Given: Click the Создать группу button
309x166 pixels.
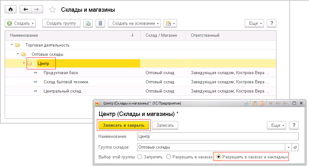Looking at the screenshot, I should tap(61, 23).
